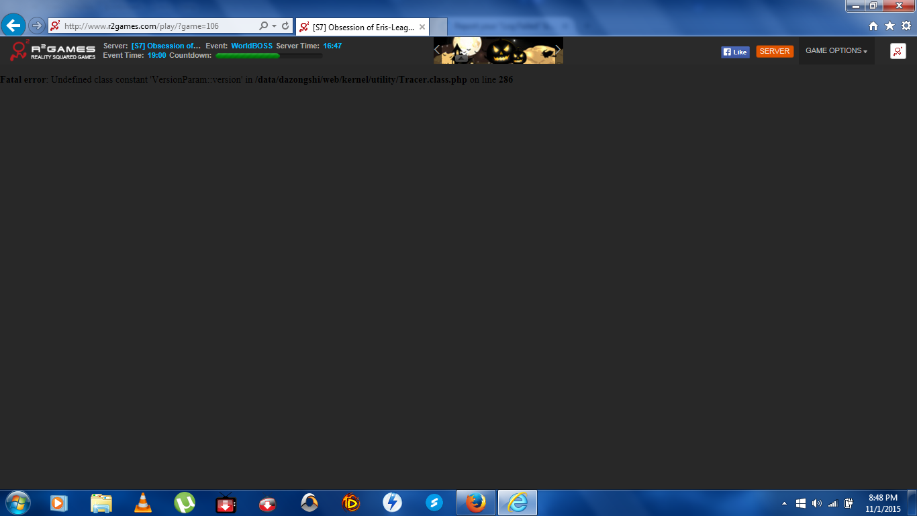Click the Facebook Like button
This screenshot has height=516, width=917.
coord(735,52)
